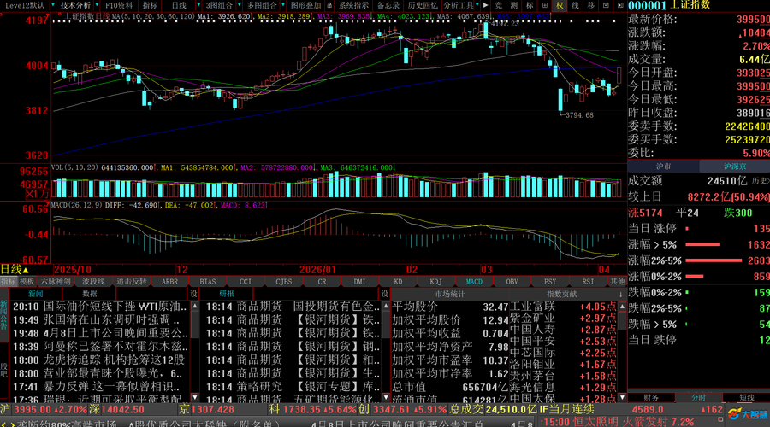Select the 指数贡献 tab
Screen dimensions: 770x427
(x=562, y=294)
